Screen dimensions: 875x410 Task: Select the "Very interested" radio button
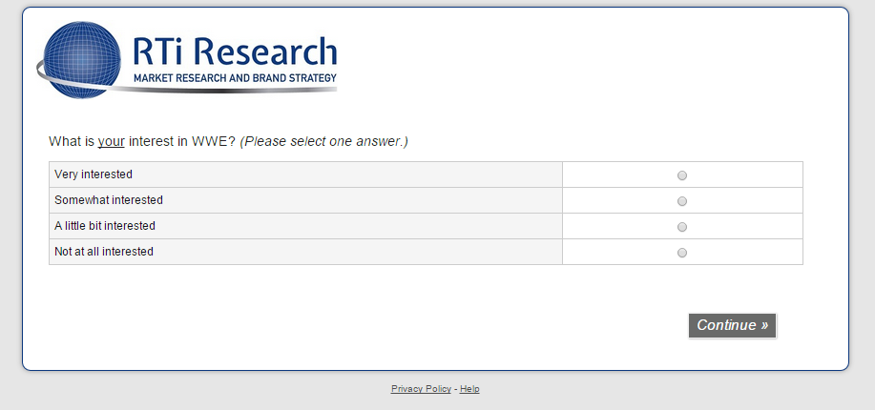click(x=681, y=175)
